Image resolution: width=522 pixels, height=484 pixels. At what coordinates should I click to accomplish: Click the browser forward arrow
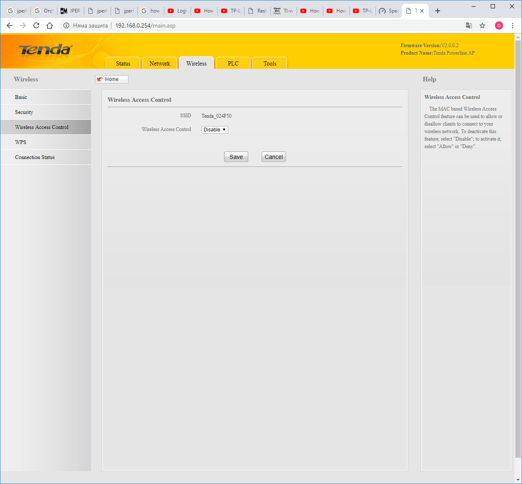click(23, 25)
